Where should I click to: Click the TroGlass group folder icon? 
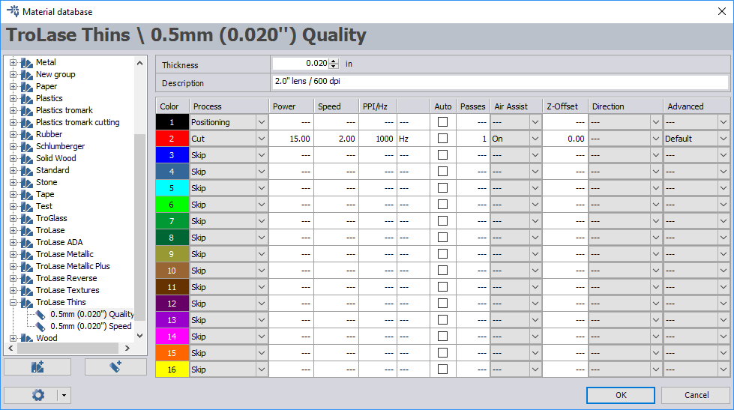pos(27,219)
